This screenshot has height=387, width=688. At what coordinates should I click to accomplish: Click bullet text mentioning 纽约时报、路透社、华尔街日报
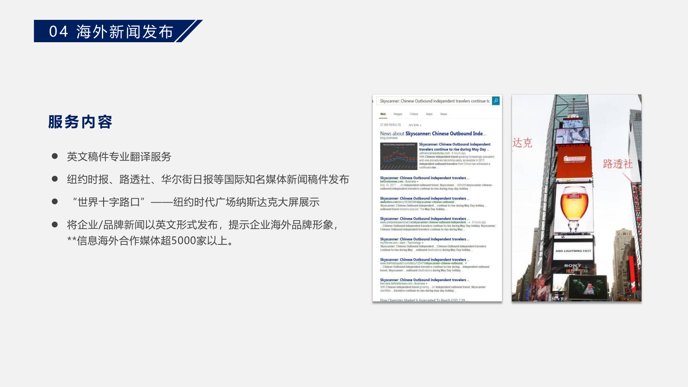(x=208, y=180)
